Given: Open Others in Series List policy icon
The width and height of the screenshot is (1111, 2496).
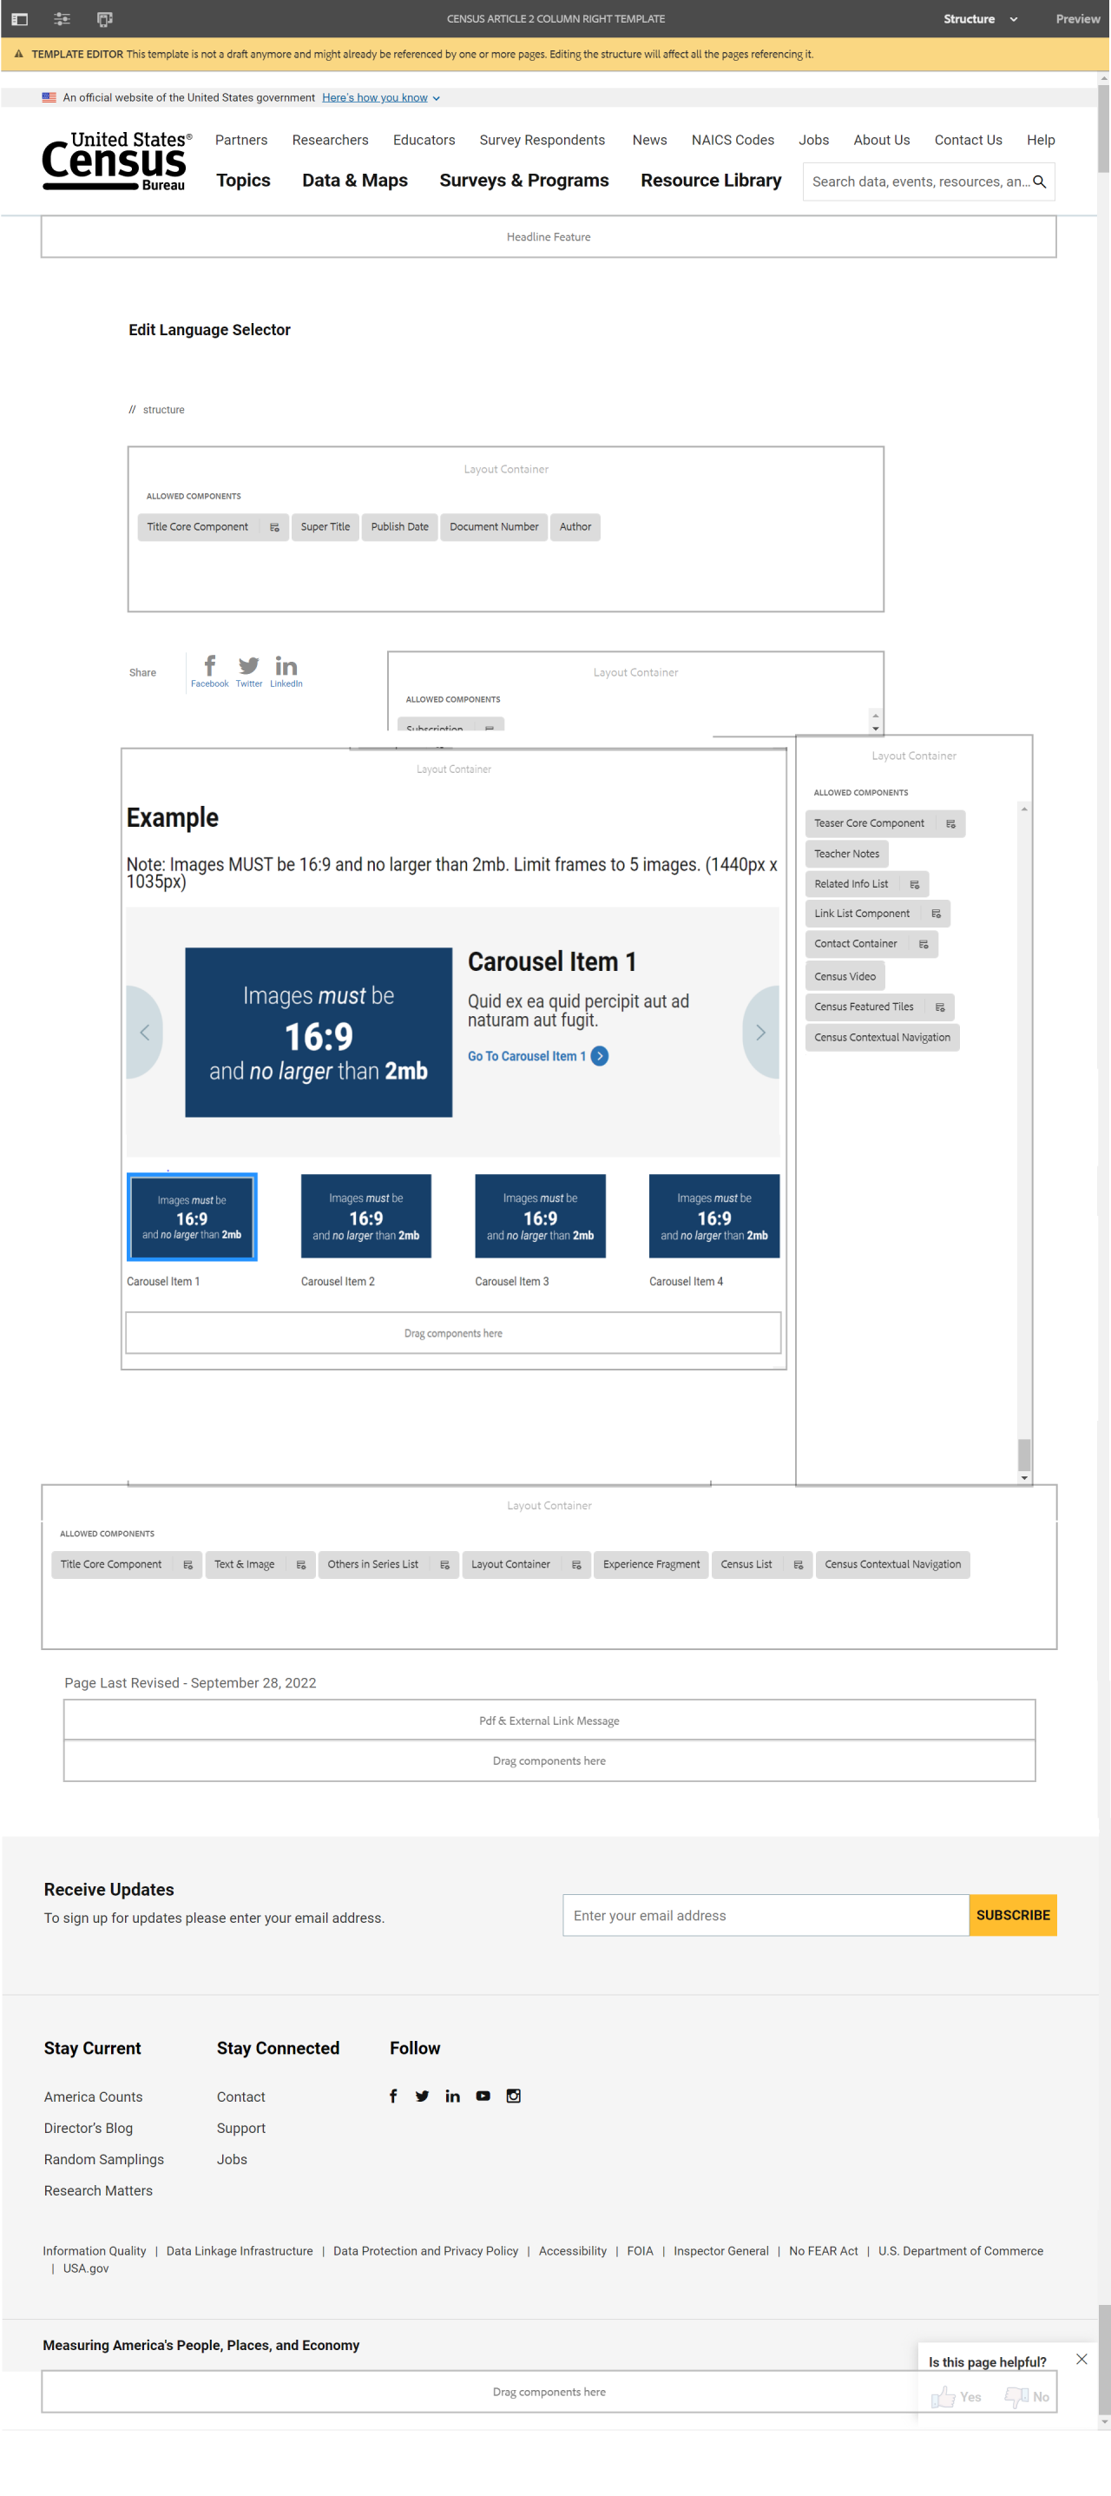Looking at the screenshot, I should click(x=444, y=1565).
